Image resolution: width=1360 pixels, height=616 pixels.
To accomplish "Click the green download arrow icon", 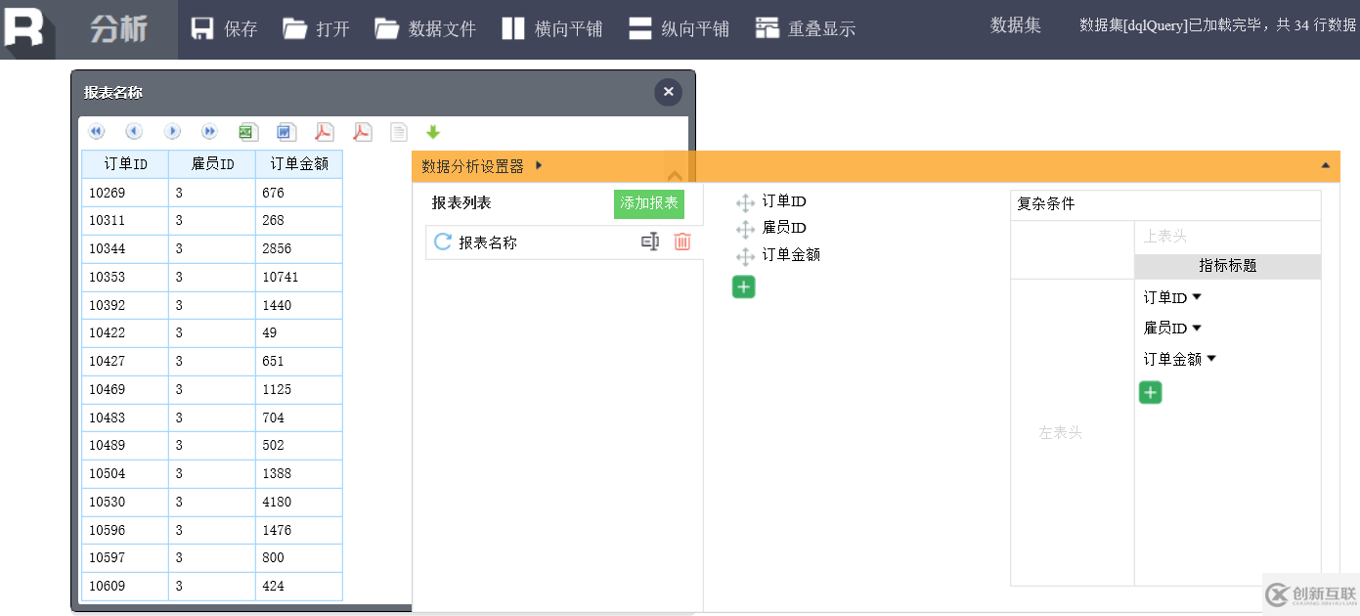I will (433, 132).
